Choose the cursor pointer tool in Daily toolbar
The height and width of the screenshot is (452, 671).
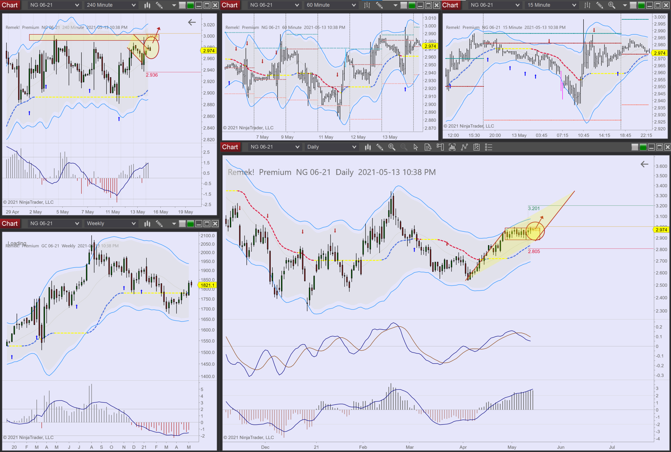pos(415,147)
